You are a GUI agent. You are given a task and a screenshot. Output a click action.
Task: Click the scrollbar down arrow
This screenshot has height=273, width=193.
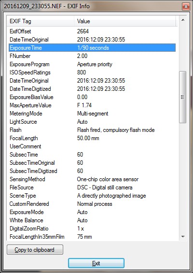coord(183,236)
